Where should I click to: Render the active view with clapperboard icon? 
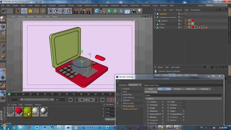click(76, 11)
